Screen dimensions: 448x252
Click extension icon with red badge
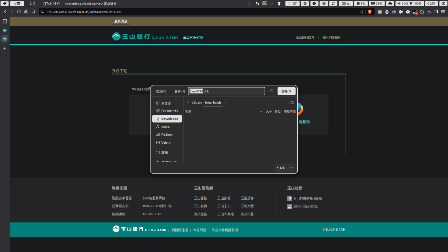click(415, 12)
